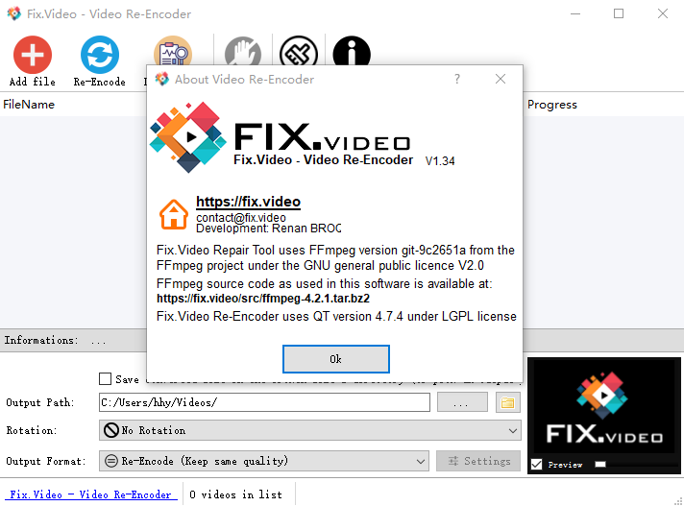Start the blue Re-Encode button
Screen dimensions: 684x506
(100, 55)
